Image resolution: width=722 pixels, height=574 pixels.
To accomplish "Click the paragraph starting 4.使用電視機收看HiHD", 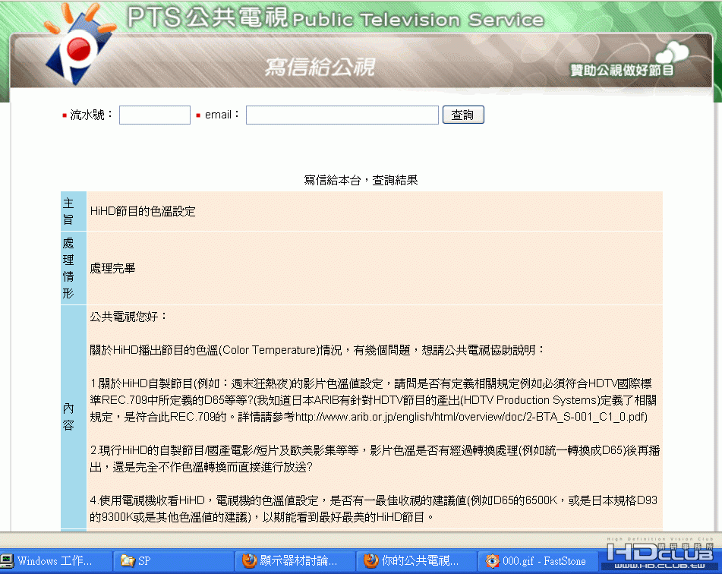I will [x=374, y=509].
